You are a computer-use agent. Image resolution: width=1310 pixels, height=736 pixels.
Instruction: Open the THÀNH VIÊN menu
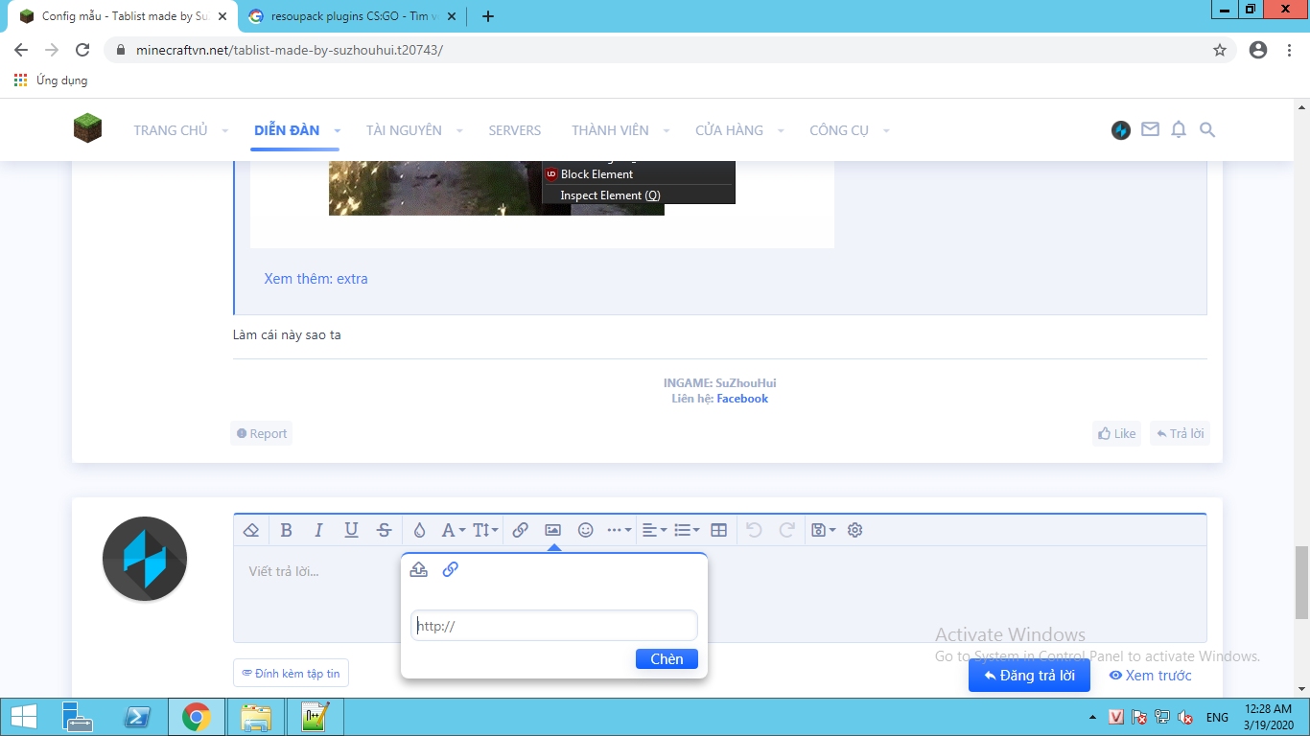point(610,130)
